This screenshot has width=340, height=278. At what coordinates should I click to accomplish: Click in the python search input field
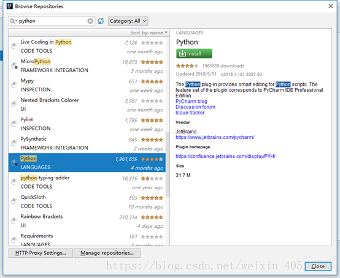(x=52, y=21)
